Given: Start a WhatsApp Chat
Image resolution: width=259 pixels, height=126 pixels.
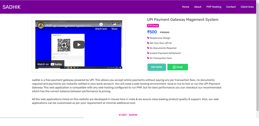Looking at the screenshot, I should 178,67.
